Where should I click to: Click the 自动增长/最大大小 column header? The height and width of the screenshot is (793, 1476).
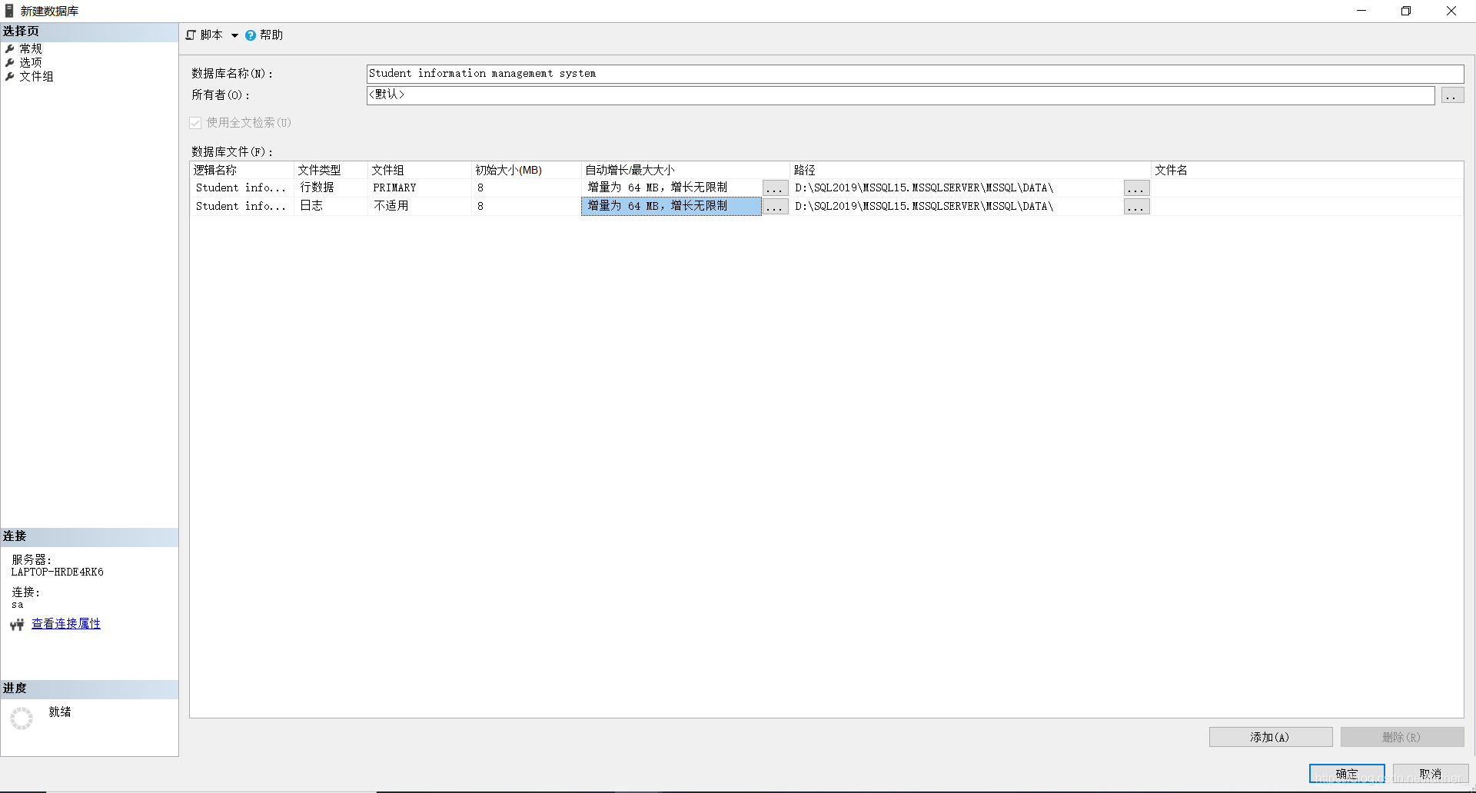(x=686, y=170)
